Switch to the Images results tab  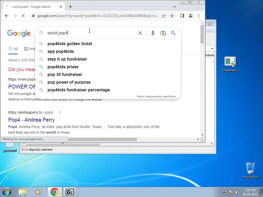(x=30, y=49)
